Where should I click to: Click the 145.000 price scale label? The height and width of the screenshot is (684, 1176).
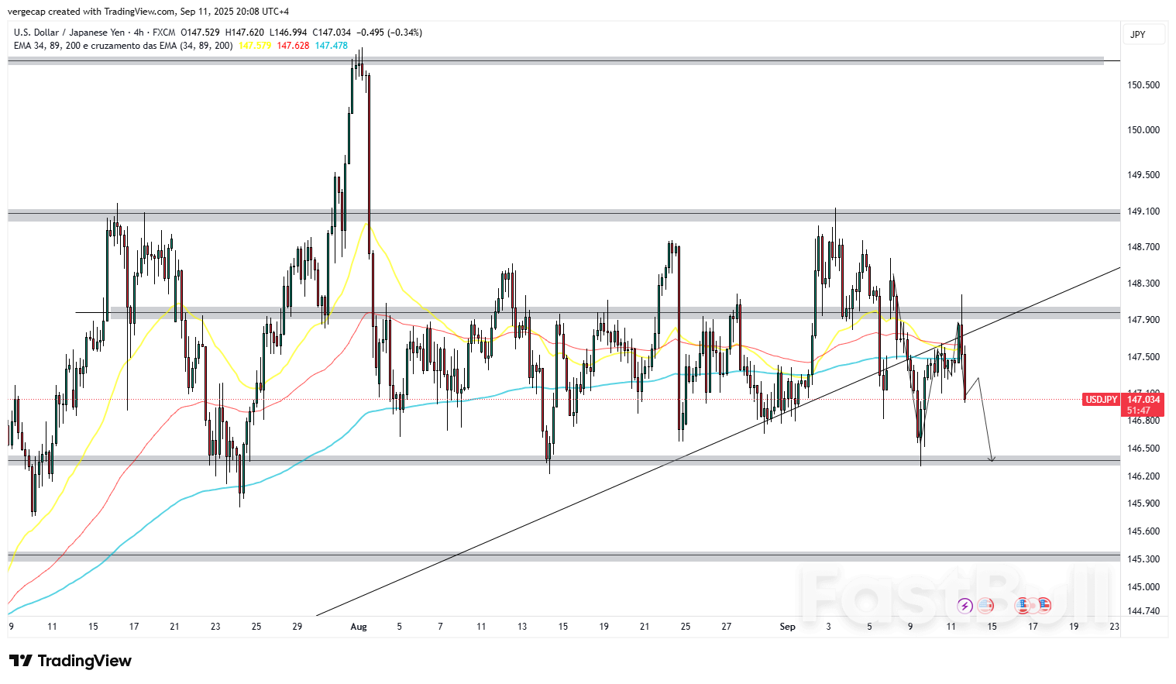coord(1143,587)
